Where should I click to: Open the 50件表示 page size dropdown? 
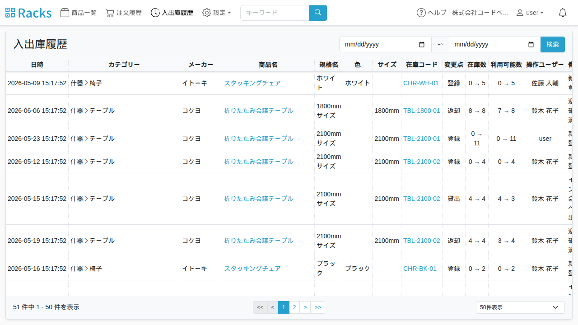[520, 307]
